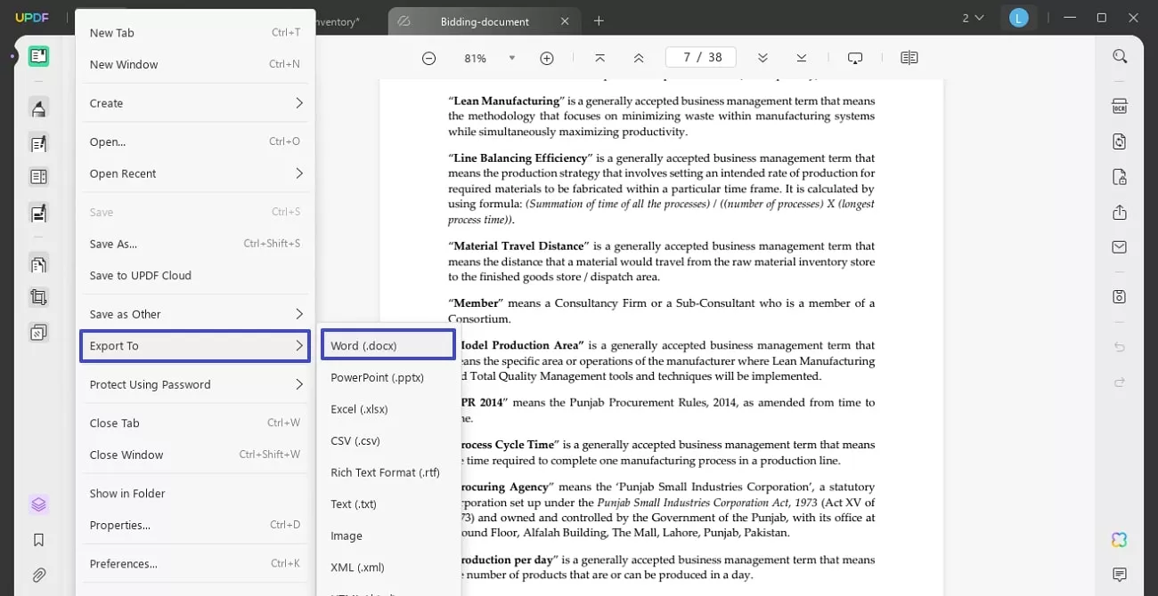
Task: Expand the Save as Other submenu arrow
Action: [x=299, y=314]
